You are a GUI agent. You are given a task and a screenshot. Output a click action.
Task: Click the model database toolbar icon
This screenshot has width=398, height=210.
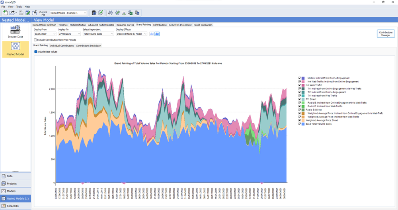tap(137, 13)
